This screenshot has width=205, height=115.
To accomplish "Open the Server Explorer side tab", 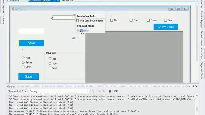I will point(4,6).
